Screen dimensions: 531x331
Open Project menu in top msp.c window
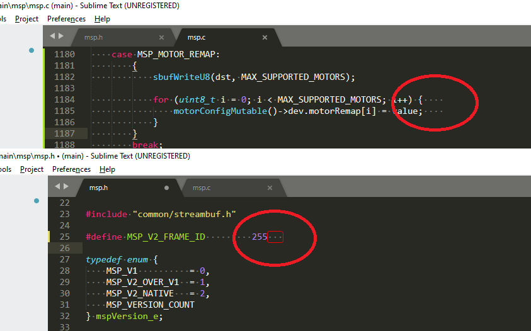(x=26, y=19)
